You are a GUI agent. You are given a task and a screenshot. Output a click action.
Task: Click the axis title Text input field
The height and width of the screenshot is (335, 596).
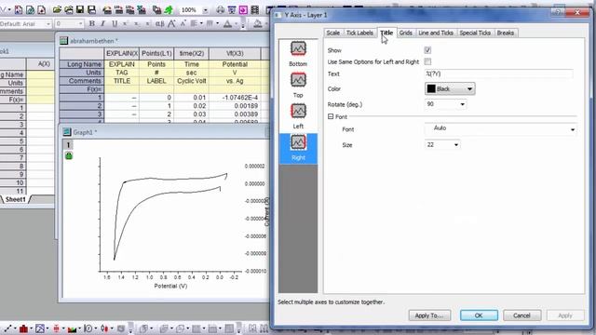tap(499, 74)
